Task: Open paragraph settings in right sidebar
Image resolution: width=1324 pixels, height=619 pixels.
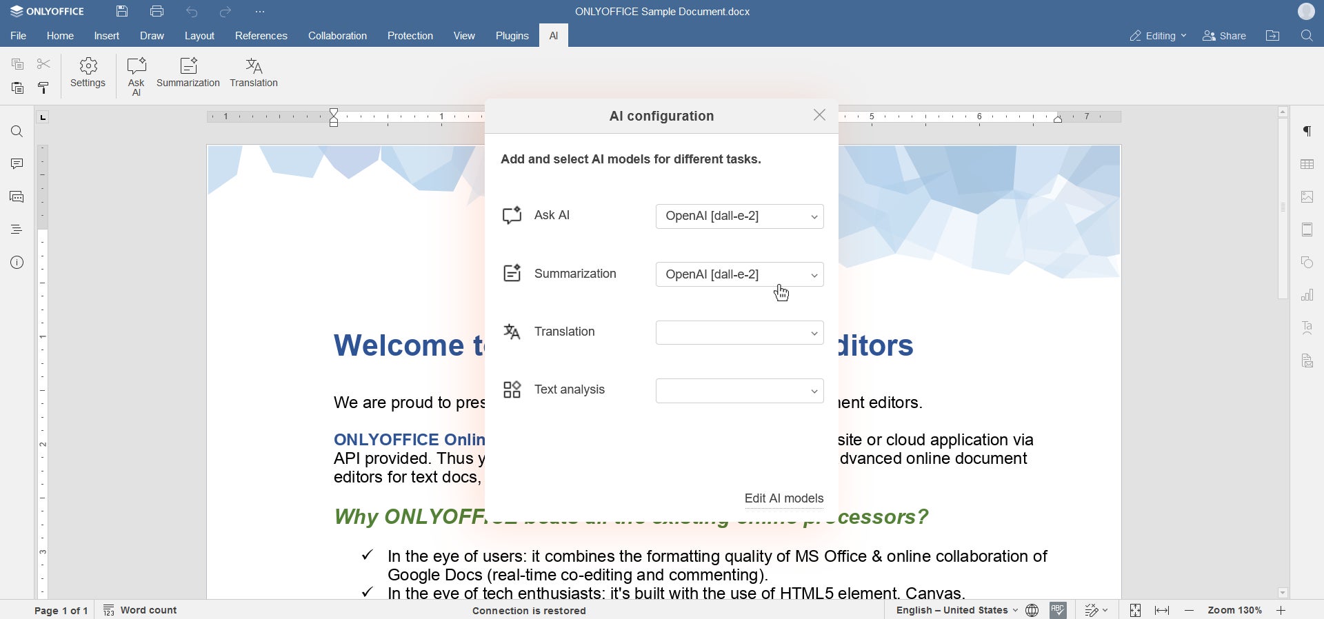Action: pyautogui.click(x=1307, y=132)
